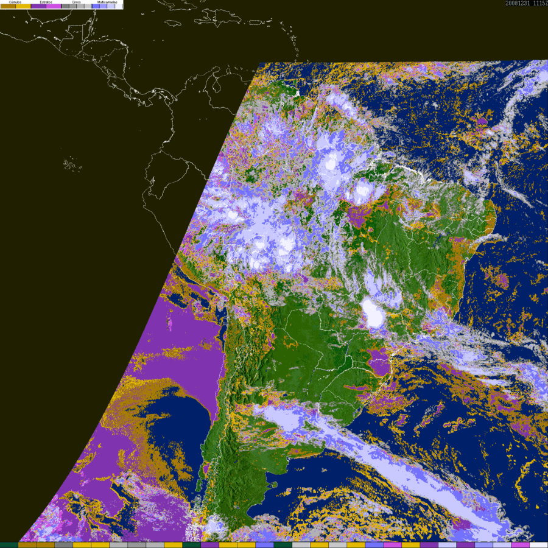Click the Estratos legend label

click(46, 2)
